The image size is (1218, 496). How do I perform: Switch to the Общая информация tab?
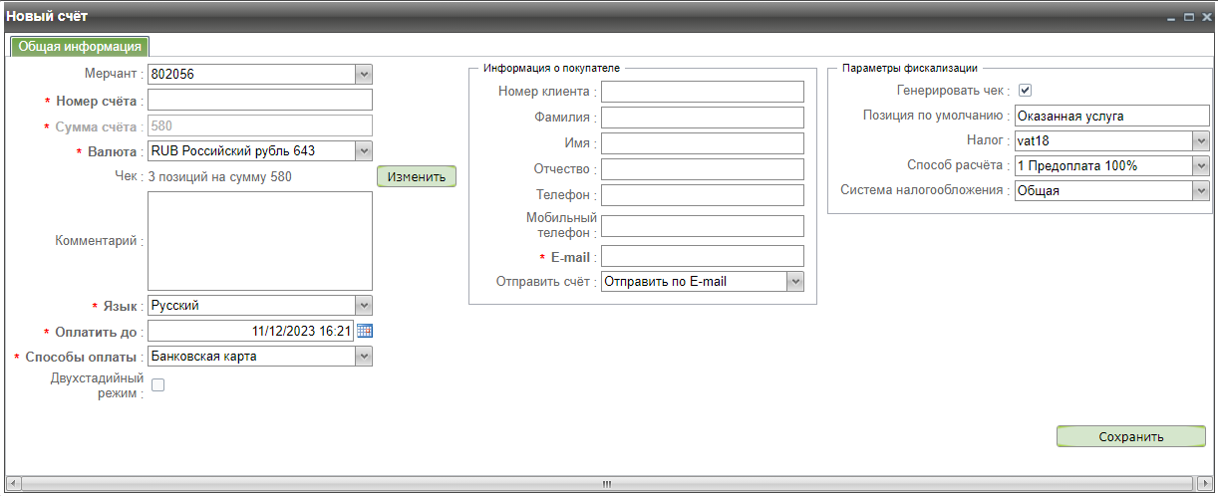(x=80, y=47)
